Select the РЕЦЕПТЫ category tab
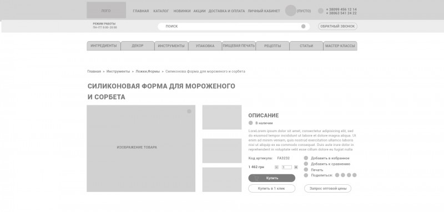The width and height of the screenshot is (444, 212). (273, 46)
